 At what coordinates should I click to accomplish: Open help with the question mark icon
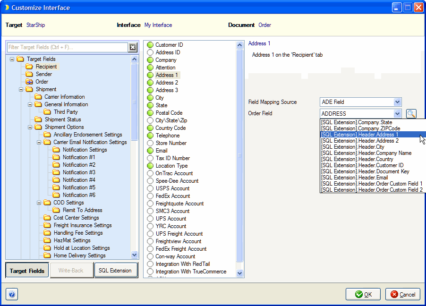tap(12, 294)
